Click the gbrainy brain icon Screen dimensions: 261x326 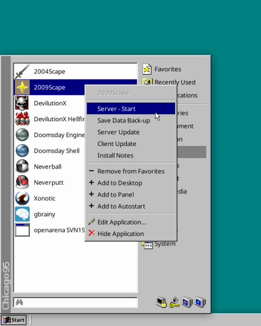[22, 214]
